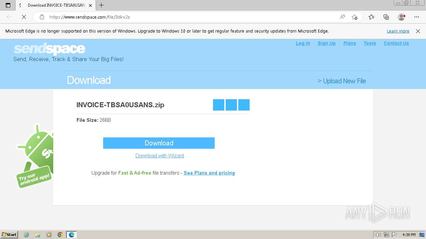426x239 pixels.
Task: Choose Download with Wizard link
Action: click(x=160, y=156)
